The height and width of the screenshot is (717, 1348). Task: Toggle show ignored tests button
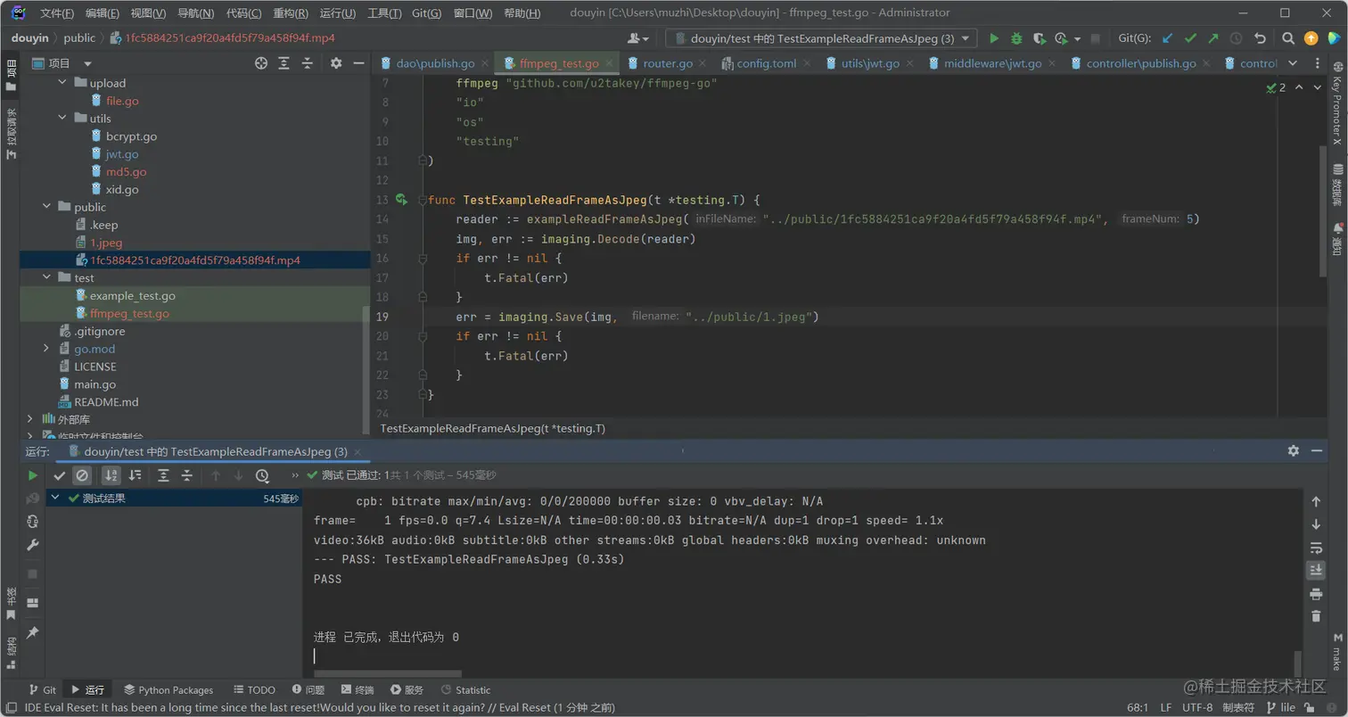(82, 476)
